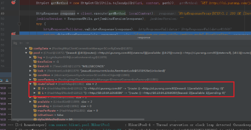Select the isShutDown = false row
The image size is (251, 130).
click(131, 115)
